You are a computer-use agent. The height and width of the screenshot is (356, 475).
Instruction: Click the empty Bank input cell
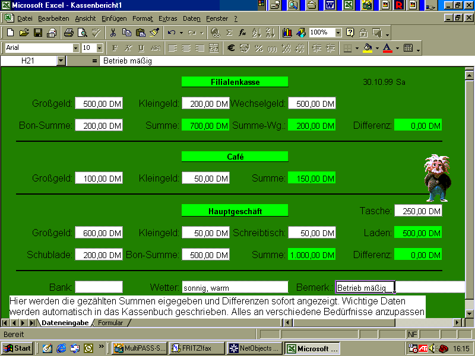click(99, 287)
